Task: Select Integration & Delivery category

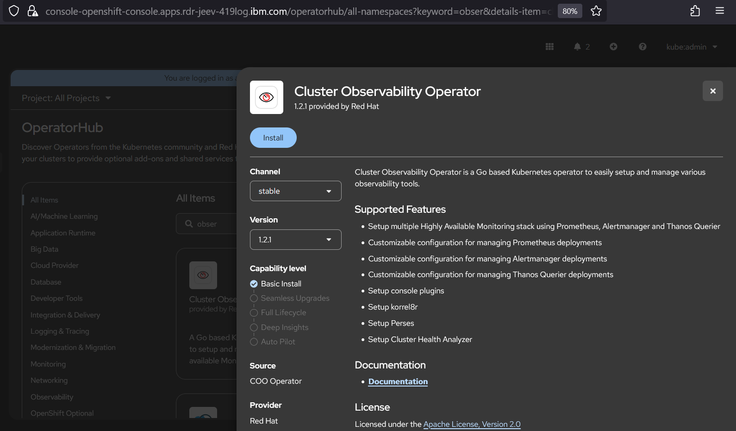Action: pos(65,315)
